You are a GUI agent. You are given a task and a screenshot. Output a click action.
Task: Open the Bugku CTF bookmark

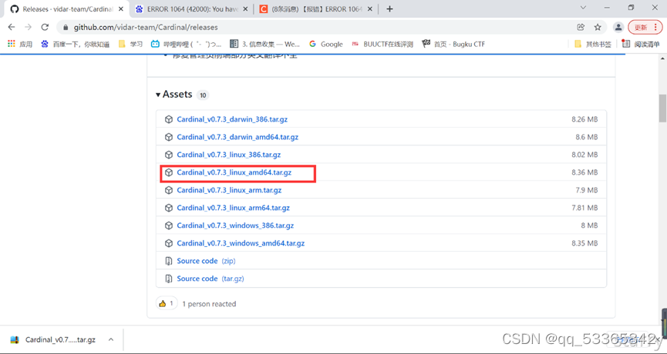click(453, 44)
